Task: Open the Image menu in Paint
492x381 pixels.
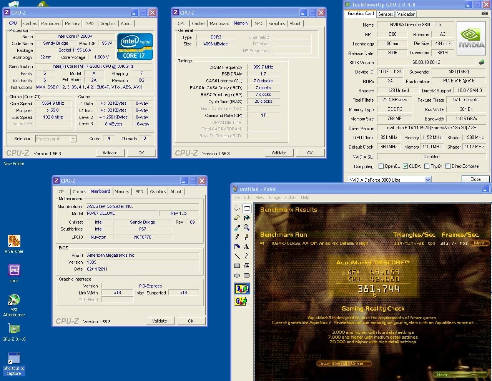Action: click(x=274, y=197)
